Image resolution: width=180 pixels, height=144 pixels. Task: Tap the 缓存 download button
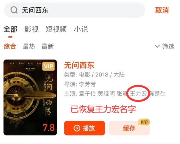129,128
